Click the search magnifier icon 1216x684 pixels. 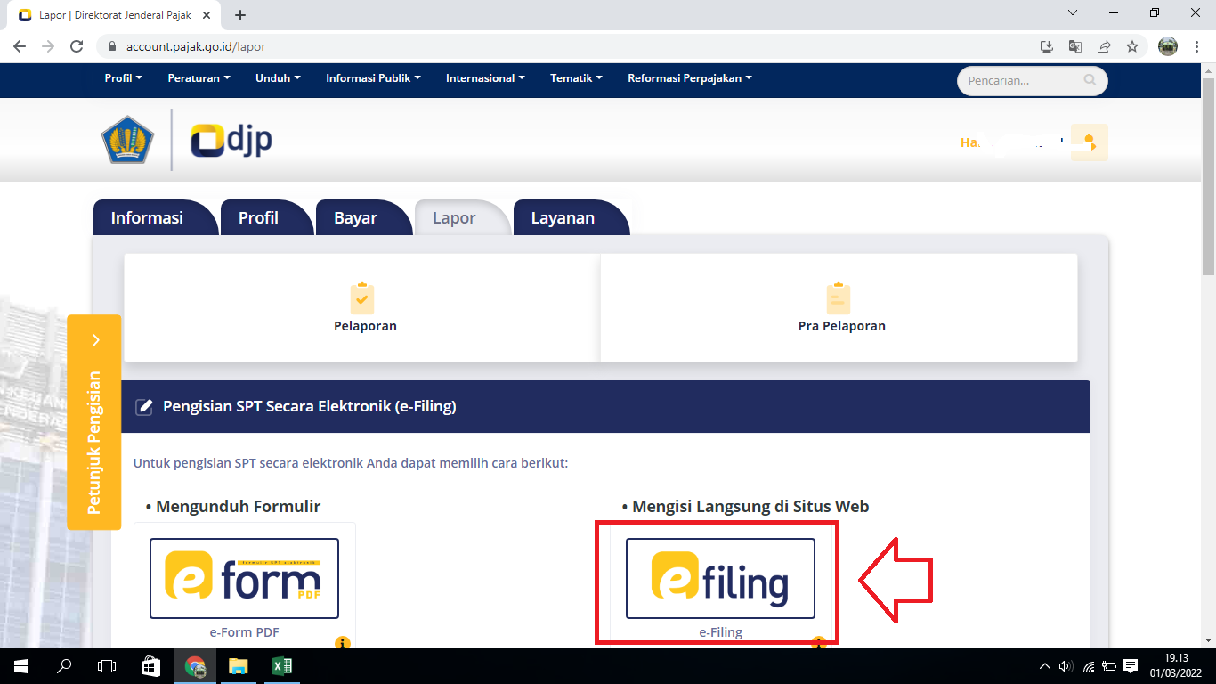pyautogui.click(x=1090, y=80)
